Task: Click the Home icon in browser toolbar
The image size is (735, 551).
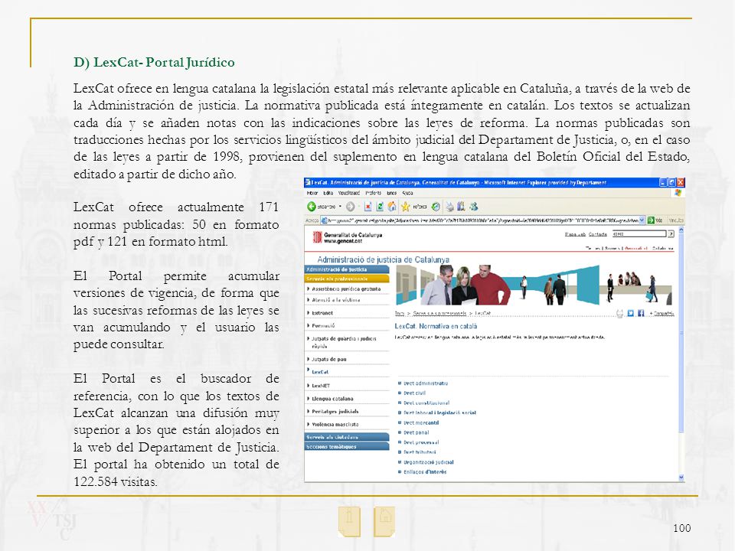Action: 392,207
